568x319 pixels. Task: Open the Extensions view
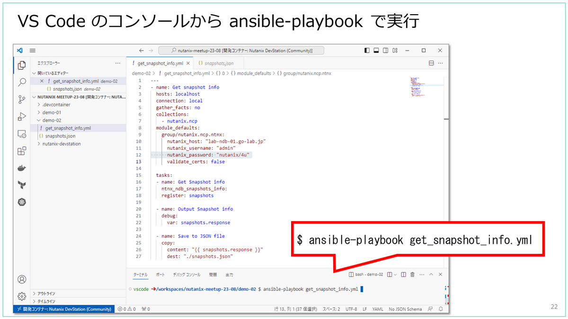pos(21,151)
